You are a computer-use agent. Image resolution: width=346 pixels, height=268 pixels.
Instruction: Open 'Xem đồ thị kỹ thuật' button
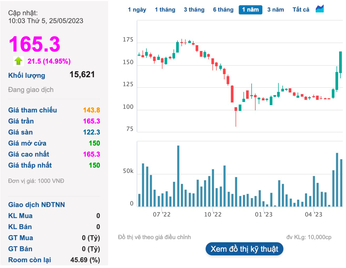coord(244,249)
